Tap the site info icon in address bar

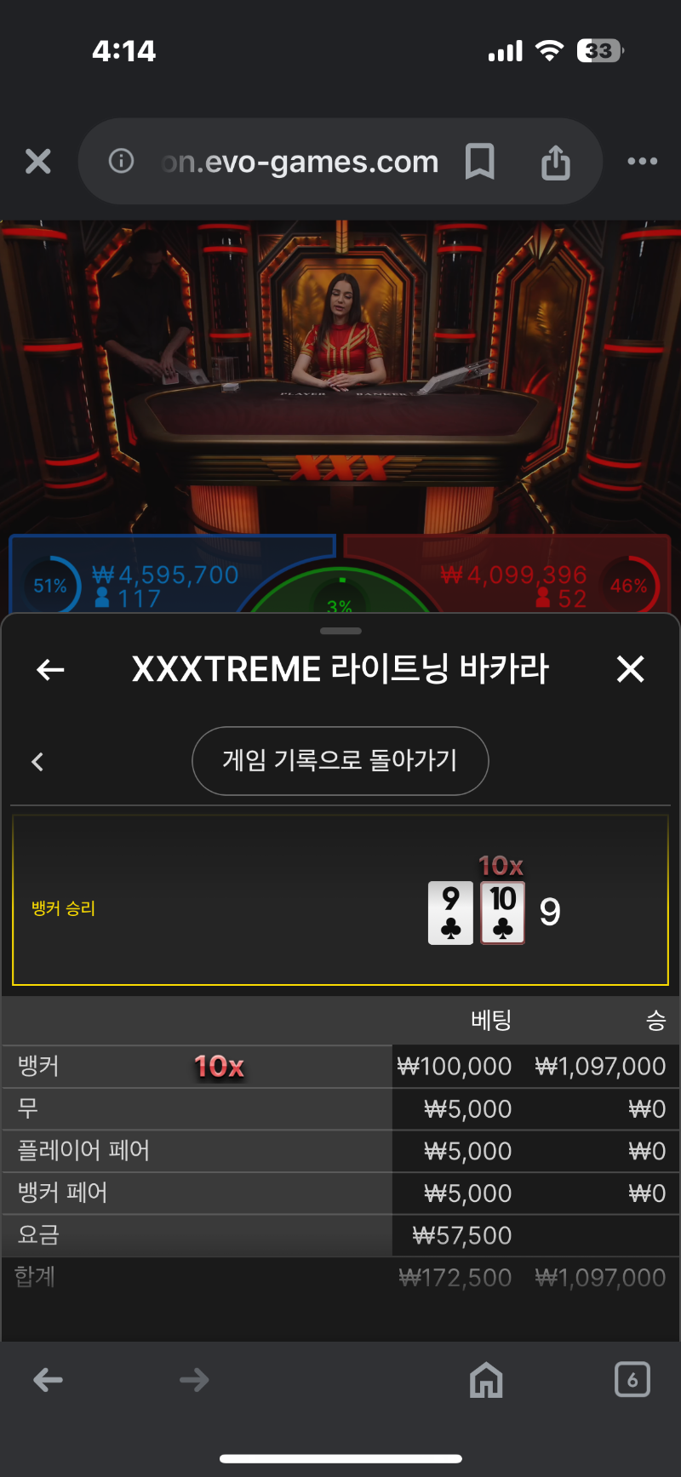click(121, 161)
